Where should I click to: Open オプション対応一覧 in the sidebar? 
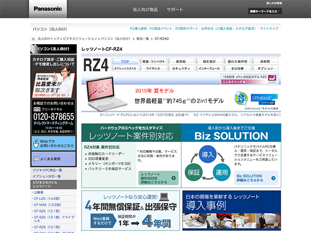coord(47,176)
